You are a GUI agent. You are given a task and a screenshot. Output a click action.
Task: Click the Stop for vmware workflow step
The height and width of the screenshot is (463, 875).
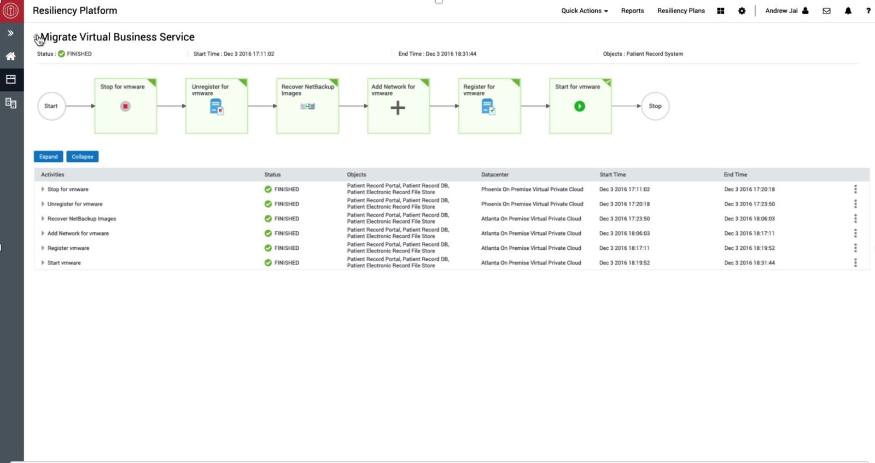[x=125, y=106]
